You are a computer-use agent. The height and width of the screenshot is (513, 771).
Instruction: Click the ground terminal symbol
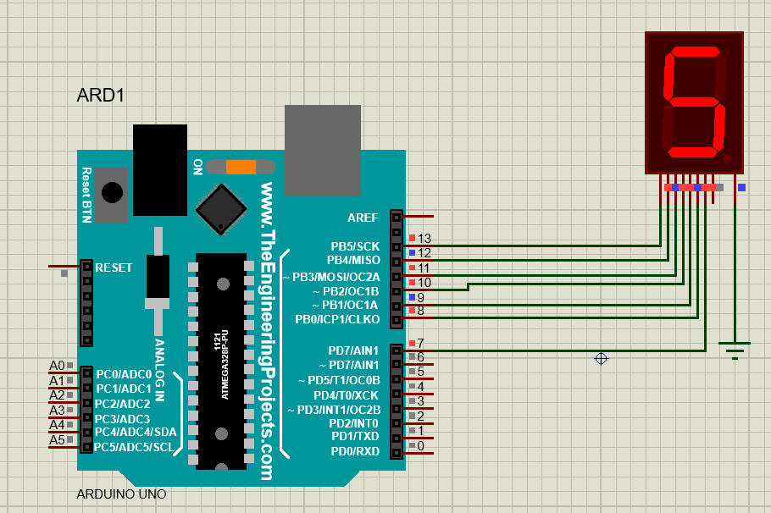click(735, 350)
